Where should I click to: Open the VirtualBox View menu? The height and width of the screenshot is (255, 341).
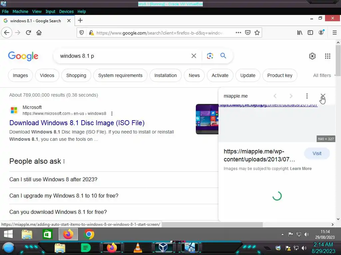click(37, 12)
